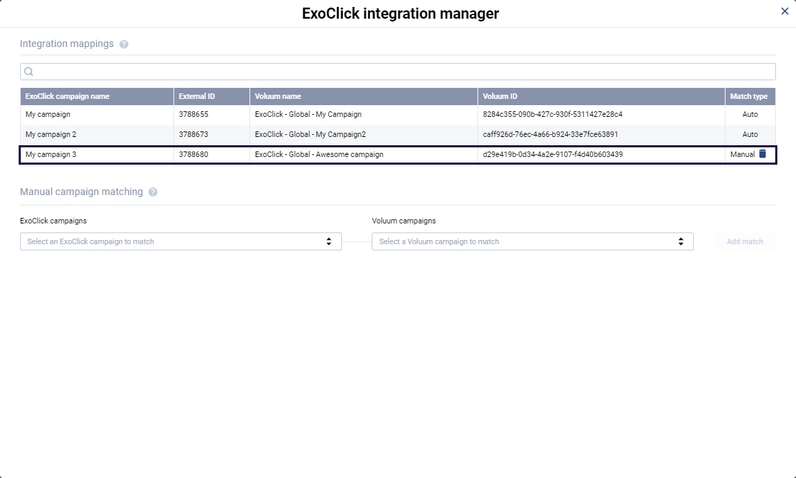
Task: Select the My campaign 2 row
Action: click(276, 134)
